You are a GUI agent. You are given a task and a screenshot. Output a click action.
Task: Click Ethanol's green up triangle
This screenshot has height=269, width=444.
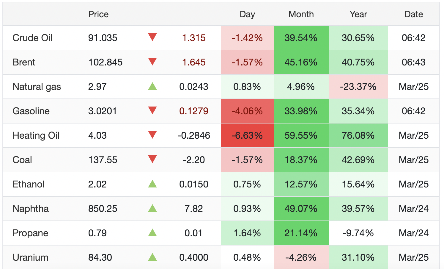click(x=152, y=184)
